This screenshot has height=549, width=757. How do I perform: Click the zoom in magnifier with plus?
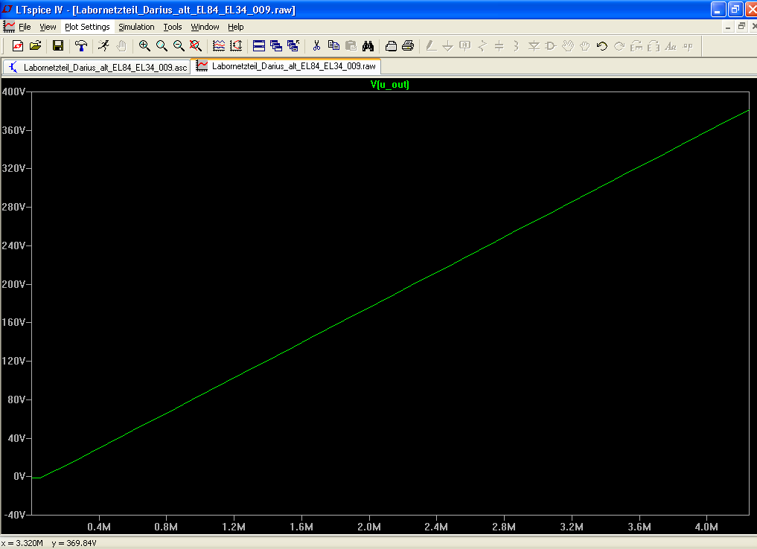pyautogui.click(x=144, y=46)
